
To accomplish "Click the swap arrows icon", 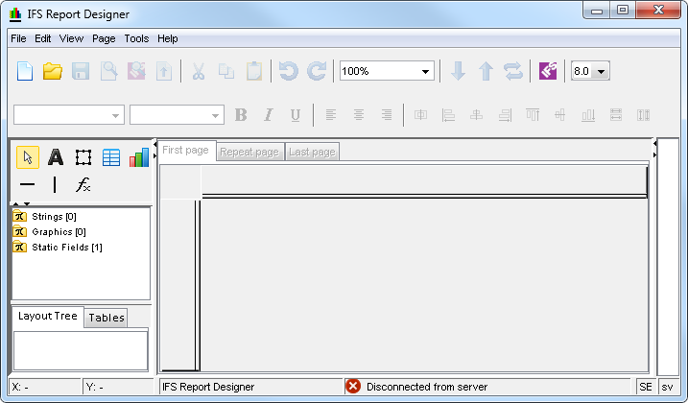I will [x=513, y=71].
